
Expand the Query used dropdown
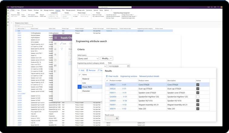(x=97, y=58)
